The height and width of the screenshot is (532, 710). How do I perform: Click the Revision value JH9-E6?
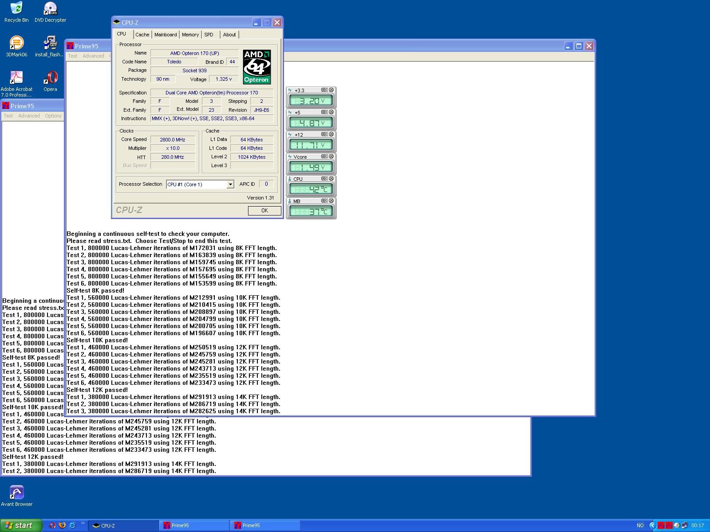click(261, 110)
